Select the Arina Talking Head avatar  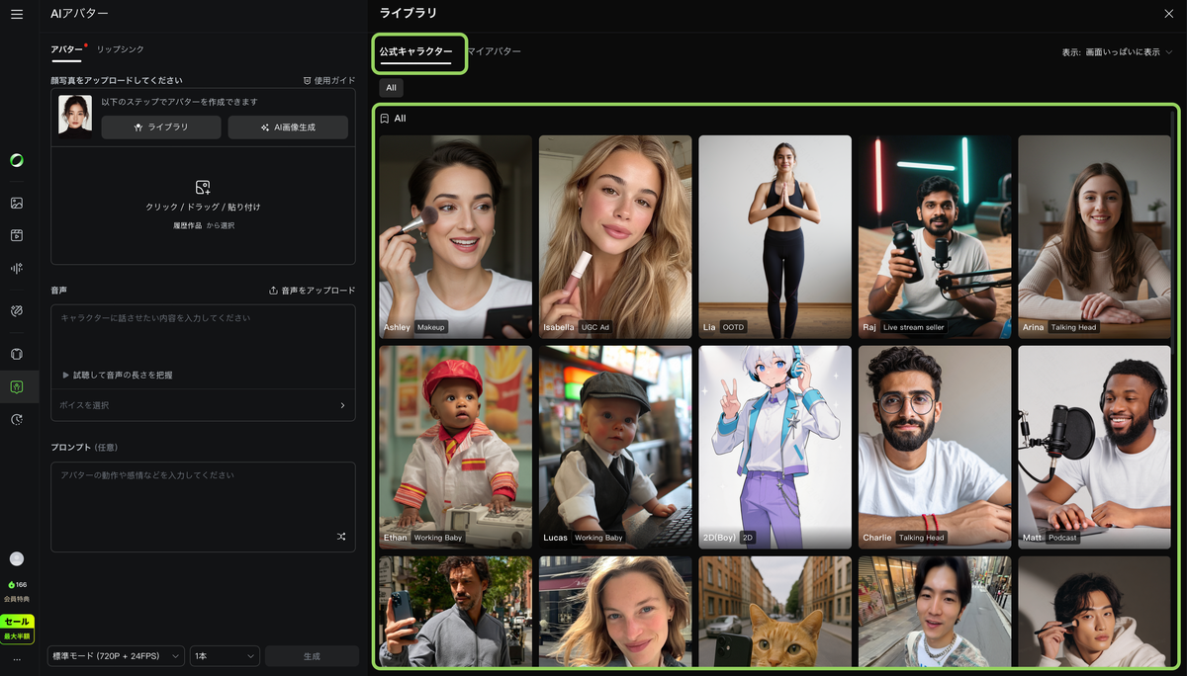click(x=1094, y=236)
